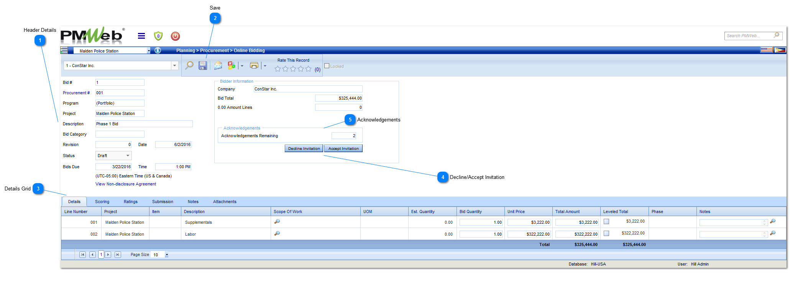Select the second flag language icon
Viewport: 790px width, 287px height.
780,50
